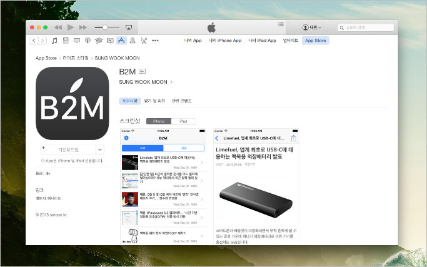Open the AirPlay output icon
The image size is (427, 267).
tap(129, 28)
